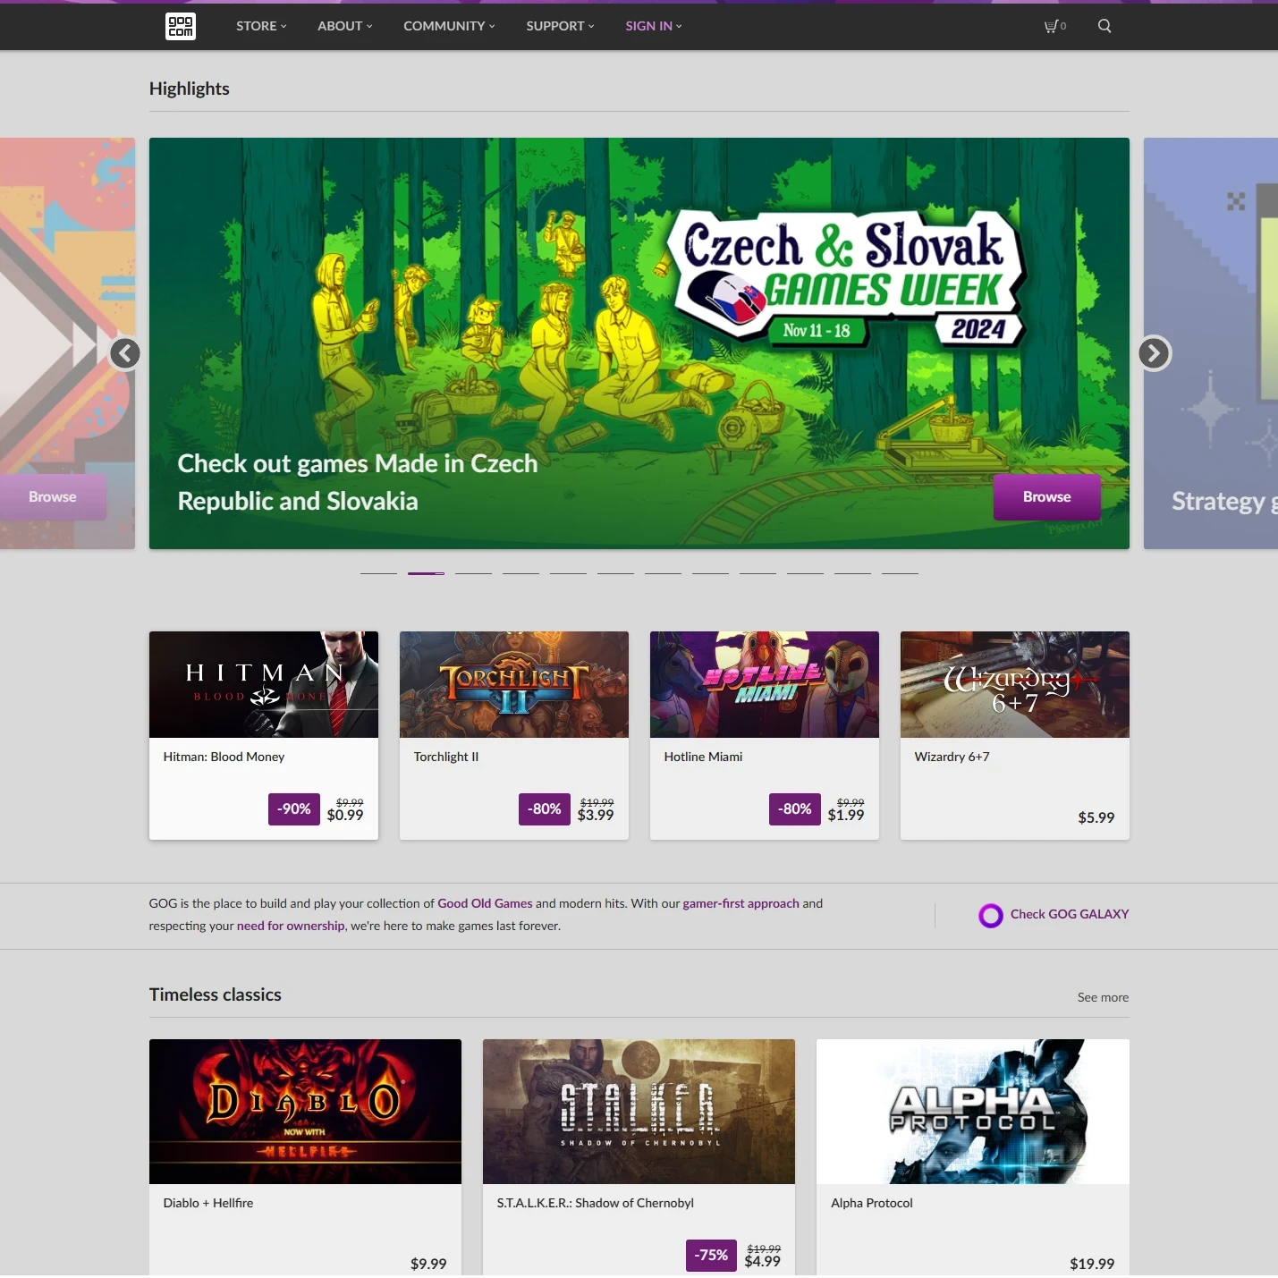Open the Good Old Games link

(485, 903)
